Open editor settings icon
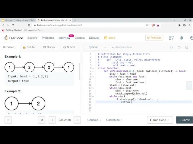193x144 pixels. 187,47
